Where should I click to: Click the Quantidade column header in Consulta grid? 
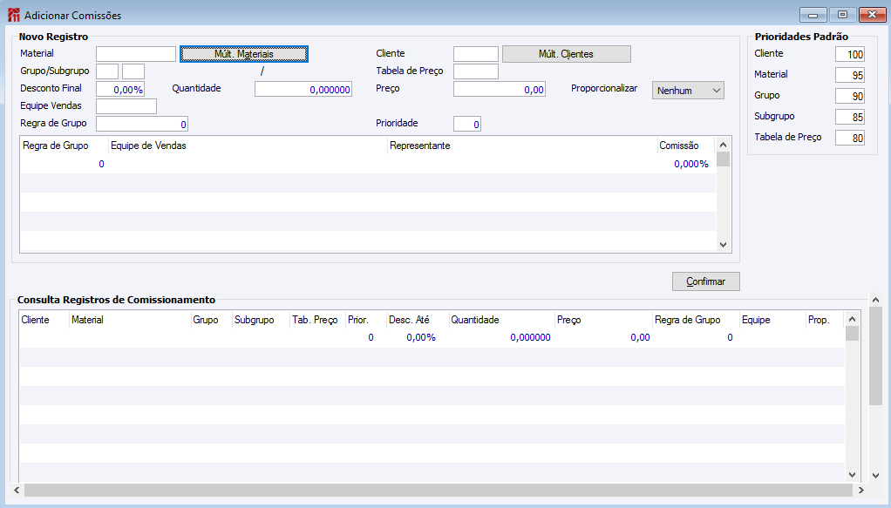(501, 320)
